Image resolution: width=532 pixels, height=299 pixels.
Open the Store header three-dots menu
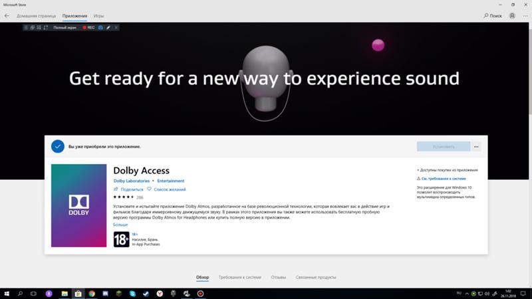pos(525,15)
